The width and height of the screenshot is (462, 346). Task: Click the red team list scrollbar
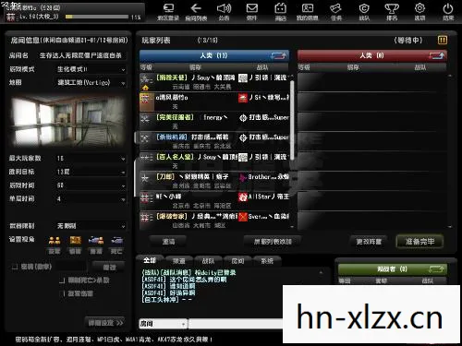pos(450,150)
